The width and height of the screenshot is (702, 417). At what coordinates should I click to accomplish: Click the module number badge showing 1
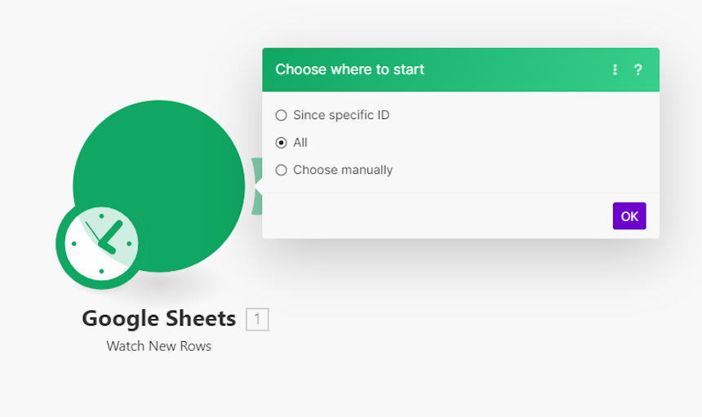click(257, 319)
